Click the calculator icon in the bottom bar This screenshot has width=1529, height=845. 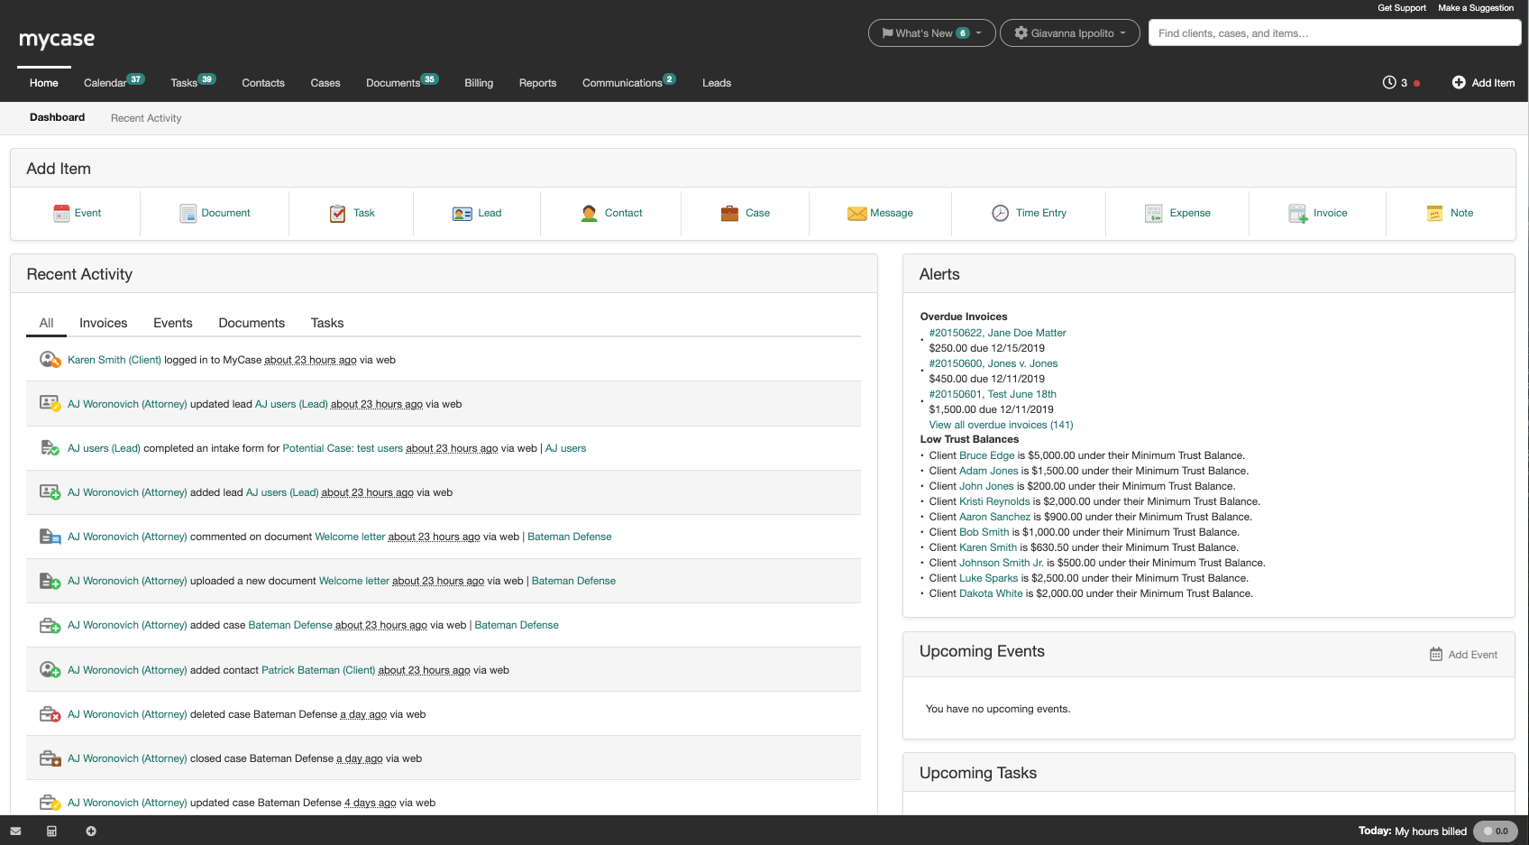[51, 831]
